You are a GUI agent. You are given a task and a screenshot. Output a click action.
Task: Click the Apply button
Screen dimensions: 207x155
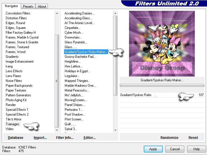tap(153, 149)
